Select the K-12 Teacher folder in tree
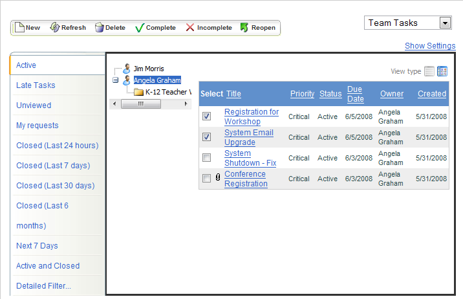 pyautogui.click(x=138, y=93)
